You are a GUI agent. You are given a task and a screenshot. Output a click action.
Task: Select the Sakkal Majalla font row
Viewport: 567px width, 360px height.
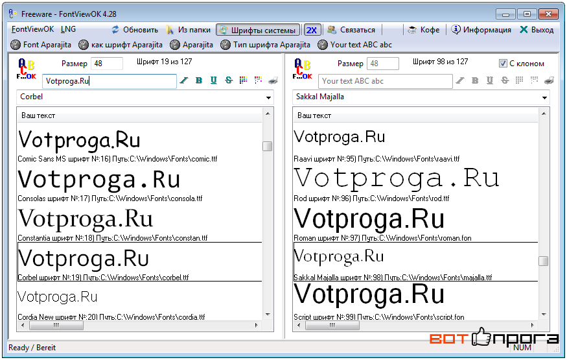pyautogui.click(x=415, y=262)
